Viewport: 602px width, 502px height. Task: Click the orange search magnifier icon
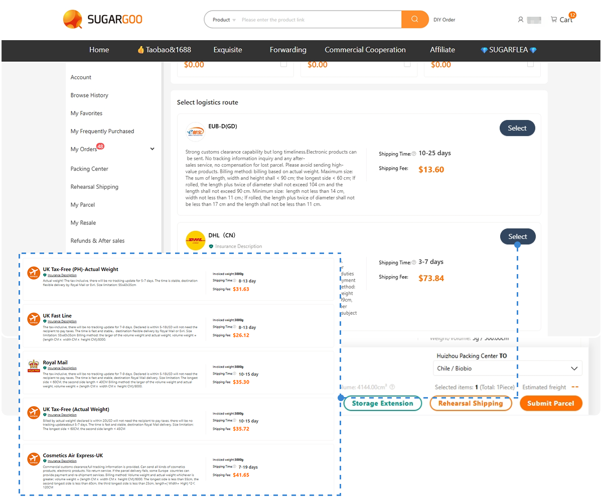click(x=414, y=19)
